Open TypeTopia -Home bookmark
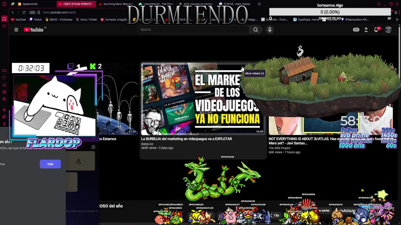Viewport: 401px width, 225px height. coord(306,19)
